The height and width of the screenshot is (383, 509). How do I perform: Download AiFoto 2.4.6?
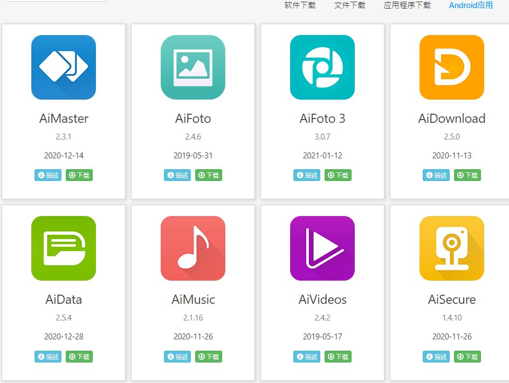(x=209, y=175)
